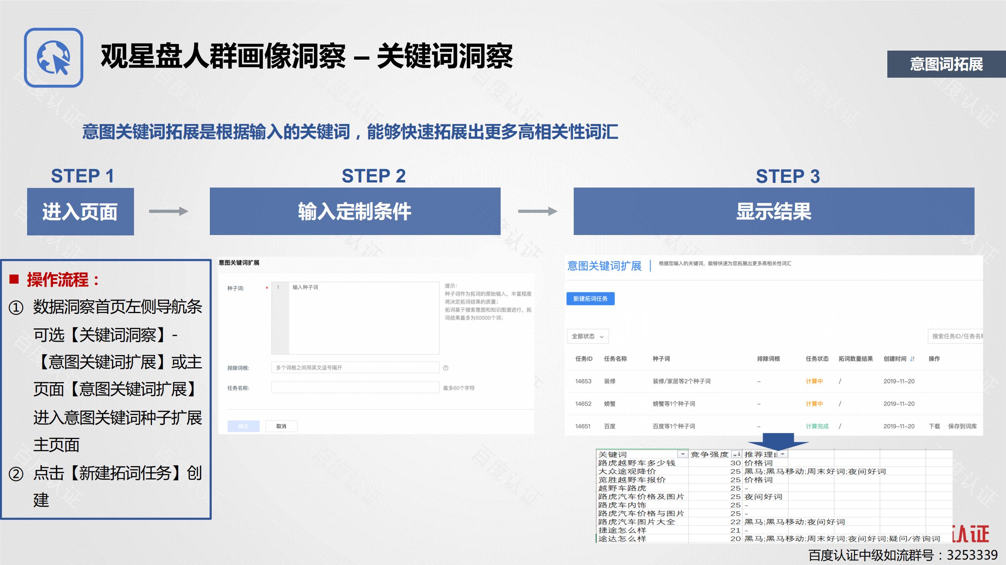
Task: Click task name 装修
Action: click(609, 381)
